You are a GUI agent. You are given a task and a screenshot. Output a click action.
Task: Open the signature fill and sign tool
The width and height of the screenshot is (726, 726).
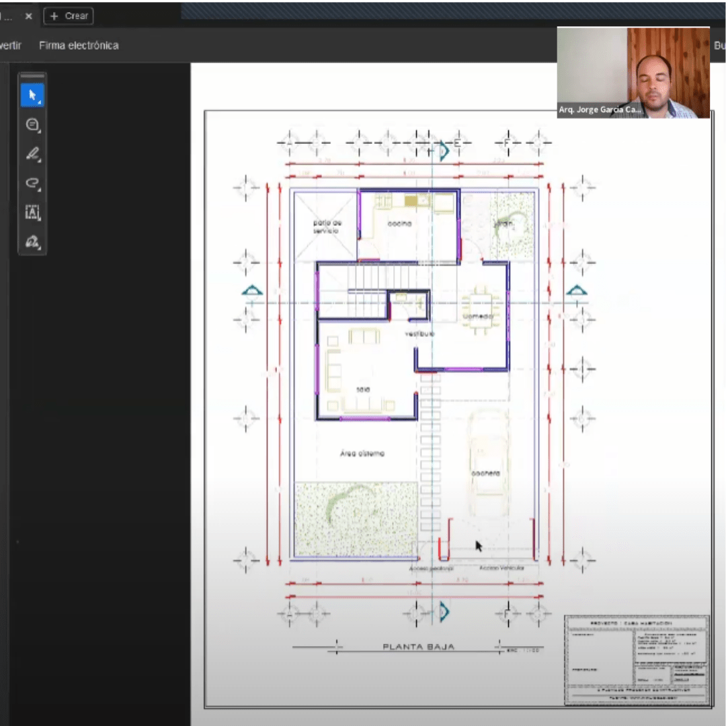[32, 242]
